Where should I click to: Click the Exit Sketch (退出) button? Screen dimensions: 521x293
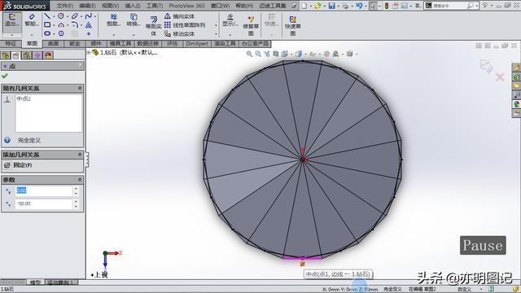pos(12,20)
